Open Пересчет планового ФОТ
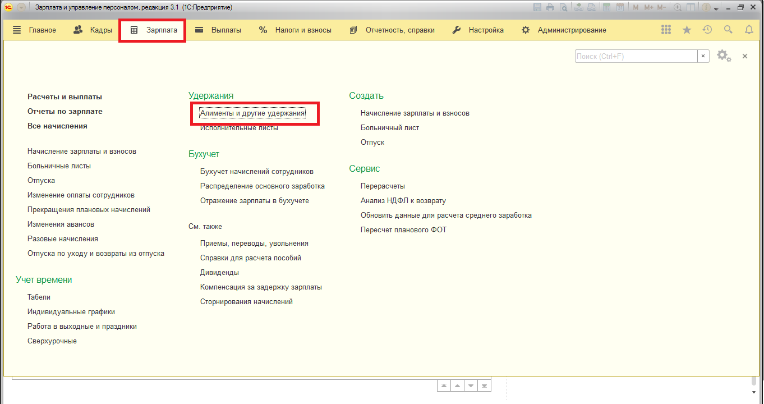The width and height of the screenshot is (764, 404). [403, 229]
